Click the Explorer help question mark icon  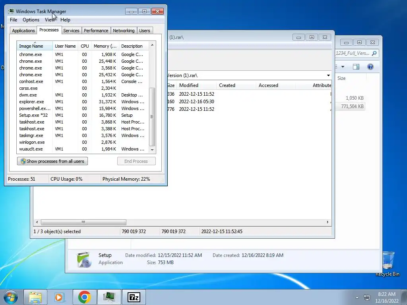click(x=370, y=67)
